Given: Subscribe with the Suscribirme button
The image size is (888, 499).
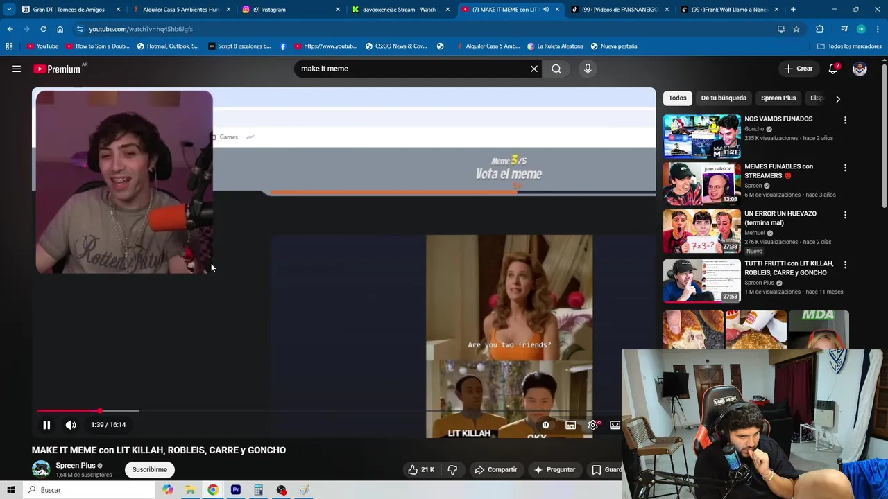Looking at the screenshot, I should point(150,470).
